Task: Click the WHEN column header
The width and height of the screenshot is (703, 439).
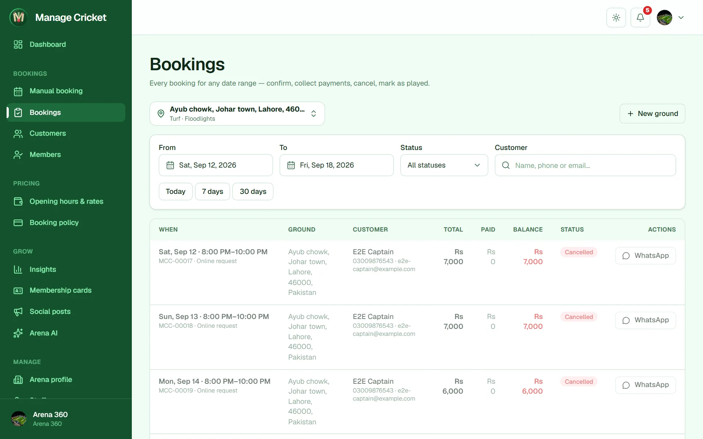Action: tap(168, 229)
